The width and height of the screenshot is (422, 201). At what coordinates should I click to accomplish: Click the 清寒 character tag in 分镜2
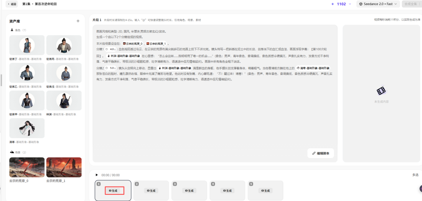[313, 68]
